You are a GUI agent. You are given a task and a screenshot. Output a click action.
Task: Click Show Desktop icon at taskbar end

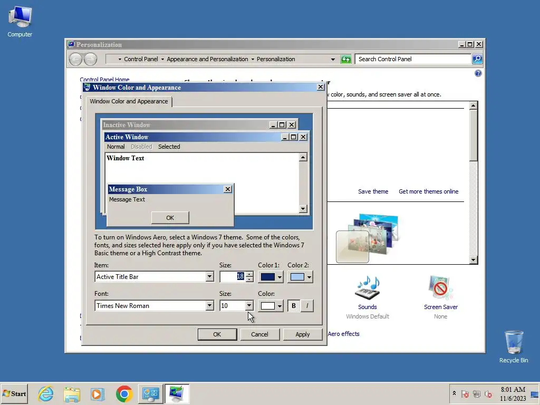(535, 394)
